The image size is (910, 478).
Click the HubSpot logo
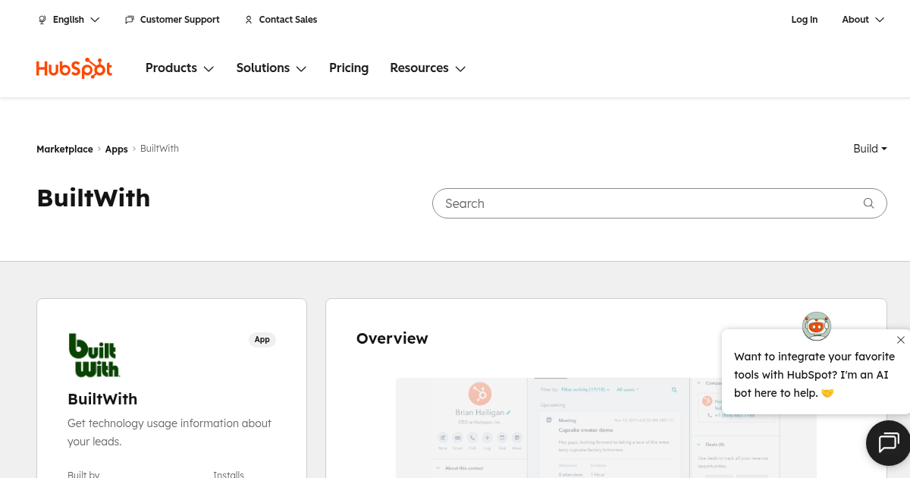74,68
